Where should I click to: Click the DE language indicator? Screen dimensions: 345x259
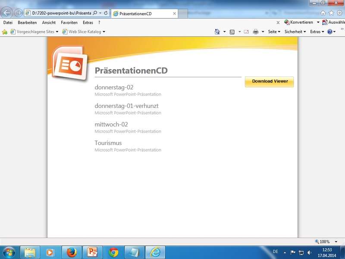[x=275, y=251]
